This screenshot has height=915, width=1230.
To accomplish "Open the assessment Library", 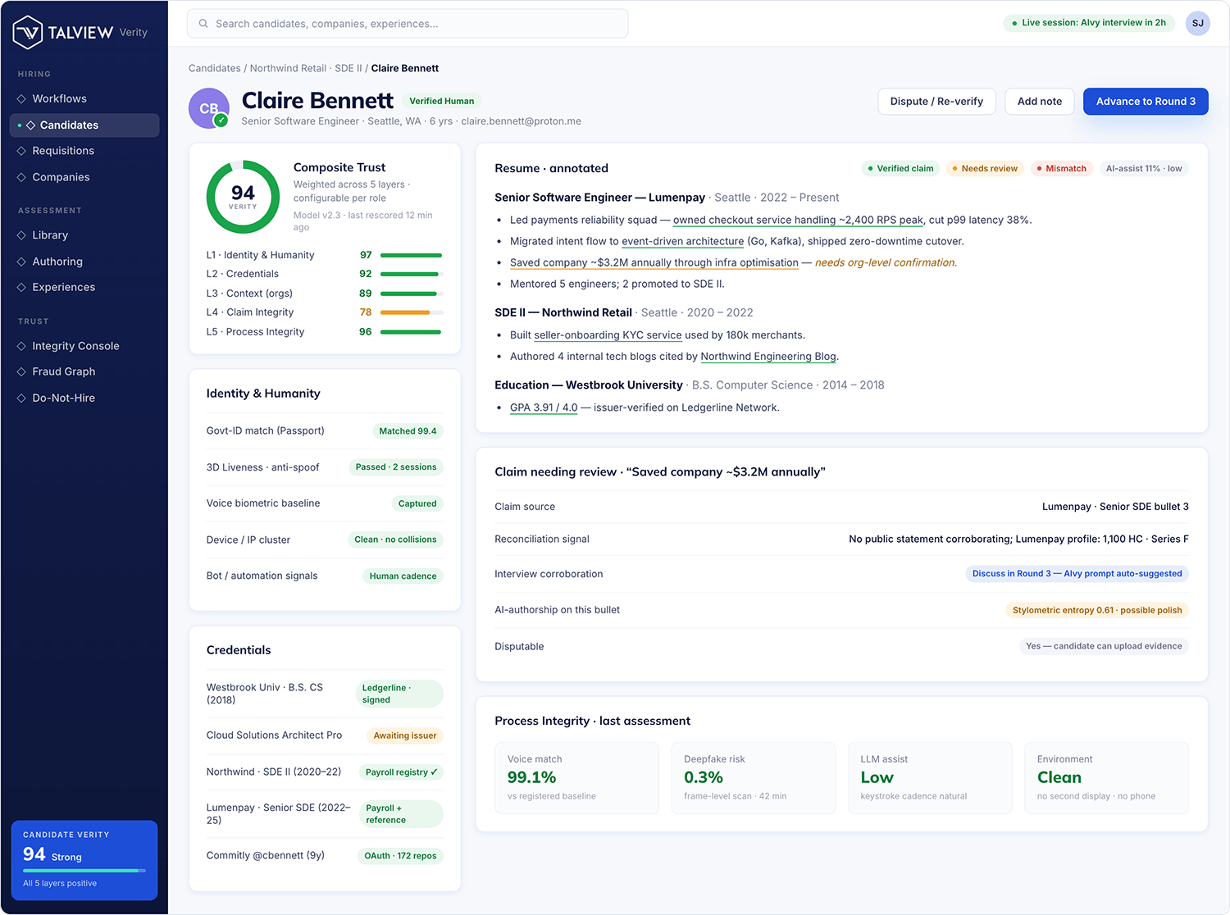I will coord(84,235).
